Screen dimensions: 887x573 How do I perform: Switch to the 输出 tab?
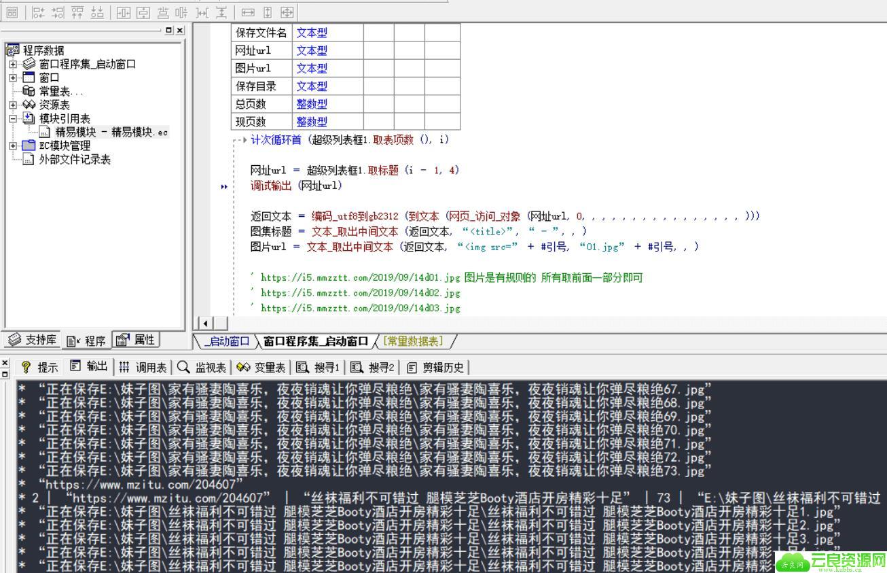[89, 366]
